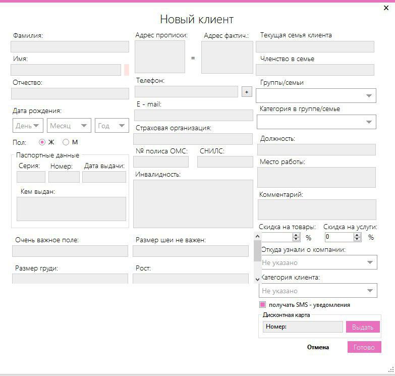Click the scroll down arrow of extra fields
Screen dimensions: 395x376
(x=257, y=279)
